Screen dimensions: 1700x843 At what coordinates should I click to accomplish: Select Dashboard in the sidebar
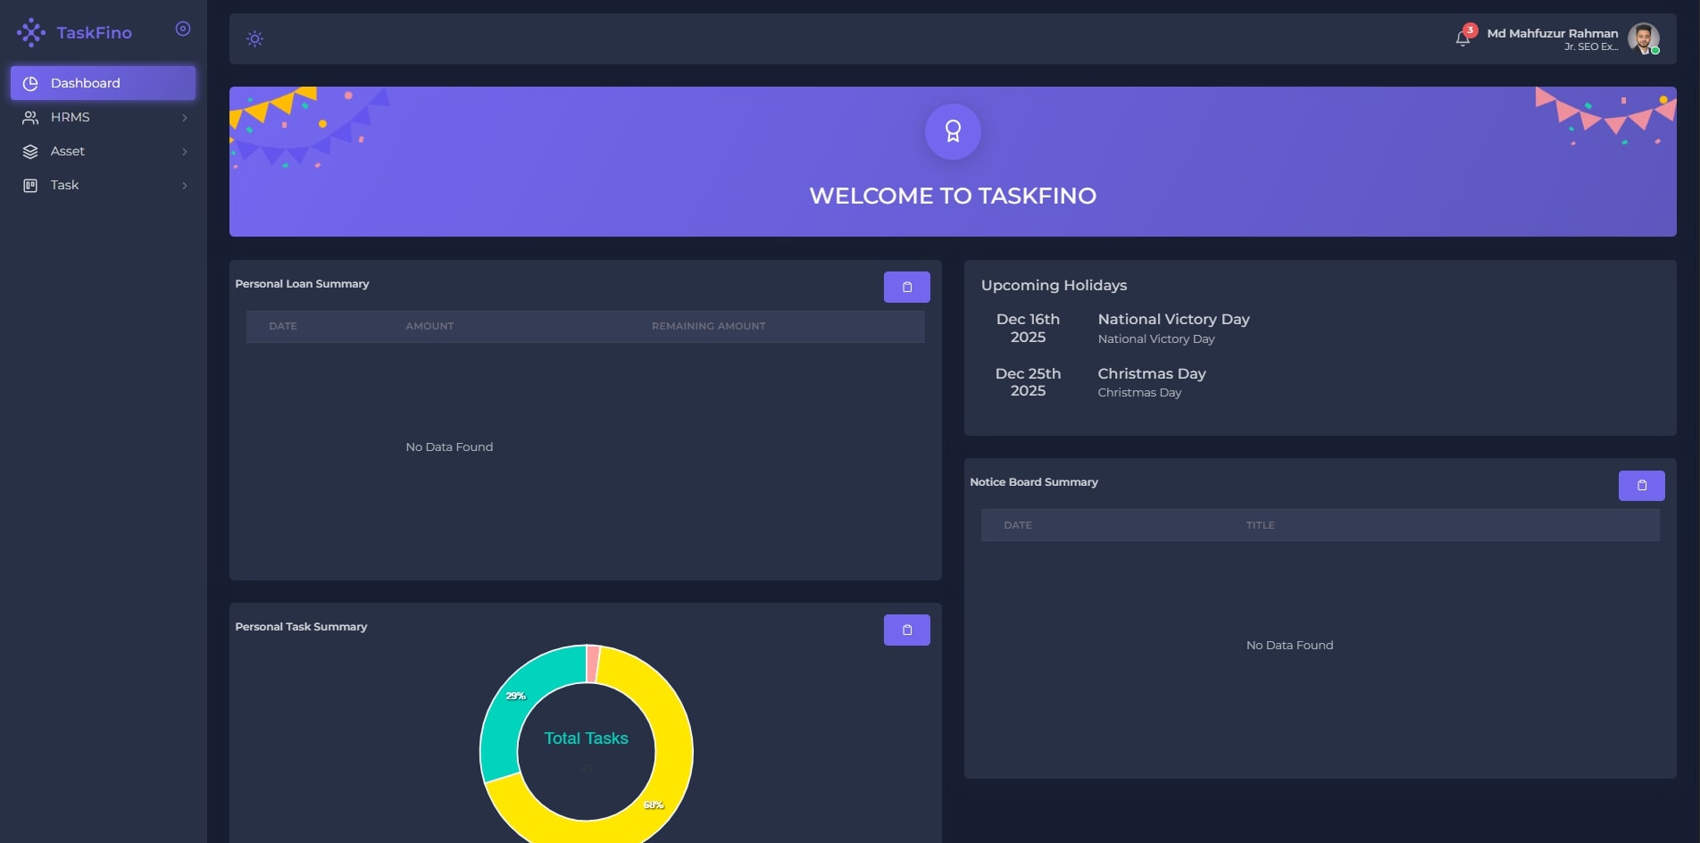click(x=86, y=82)
